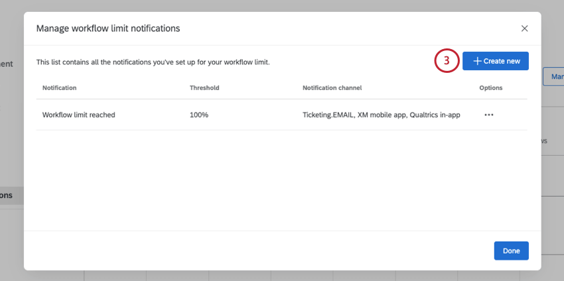Click the red step 3 circle marker
This screenshot has height=281, width=564.
pos(447,61)
